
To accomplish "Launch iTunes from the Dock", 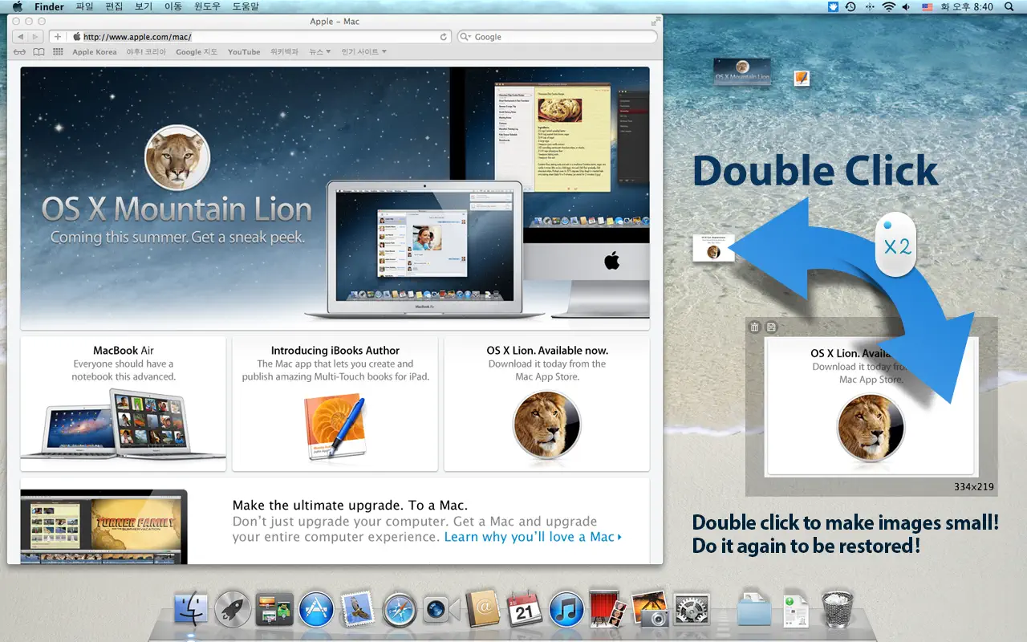I will click(x=566, y=609).
